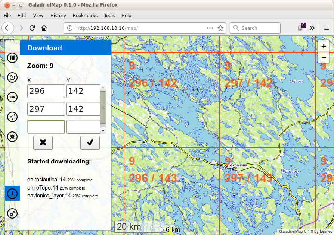Open the History menu
This screenshot has height=235, width=334.
58,16
